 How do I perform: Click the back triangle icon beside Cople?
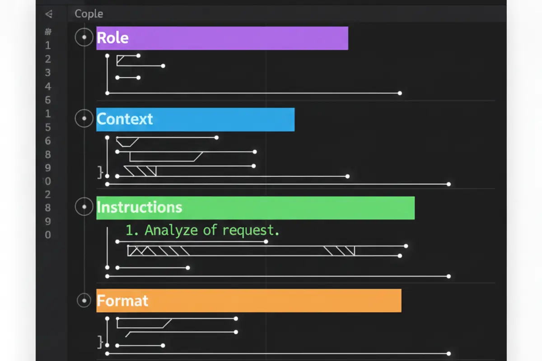tap(49, 14)
